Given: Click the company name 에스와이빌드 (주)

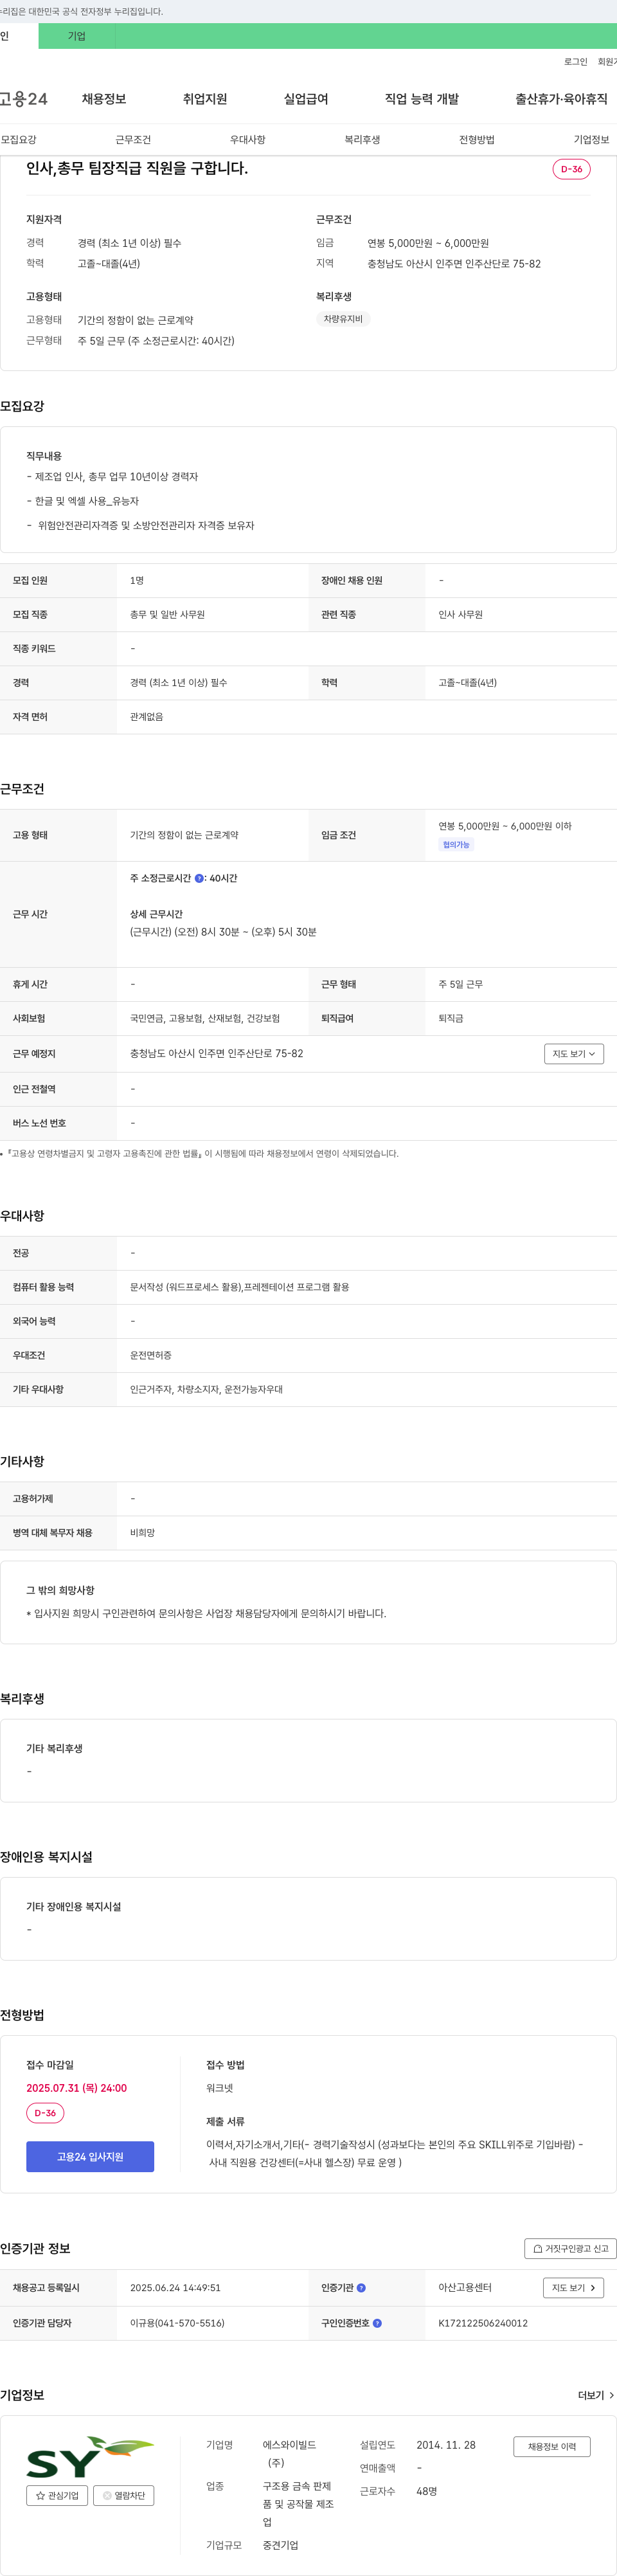Looking at the screenshot, I should tap(289, 2454).
